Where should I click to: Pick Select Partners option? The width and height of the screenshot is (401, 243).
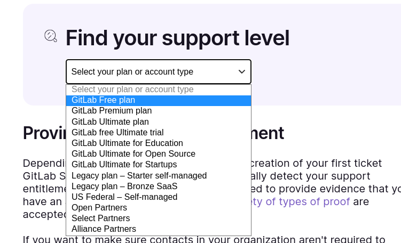[100, 218]
